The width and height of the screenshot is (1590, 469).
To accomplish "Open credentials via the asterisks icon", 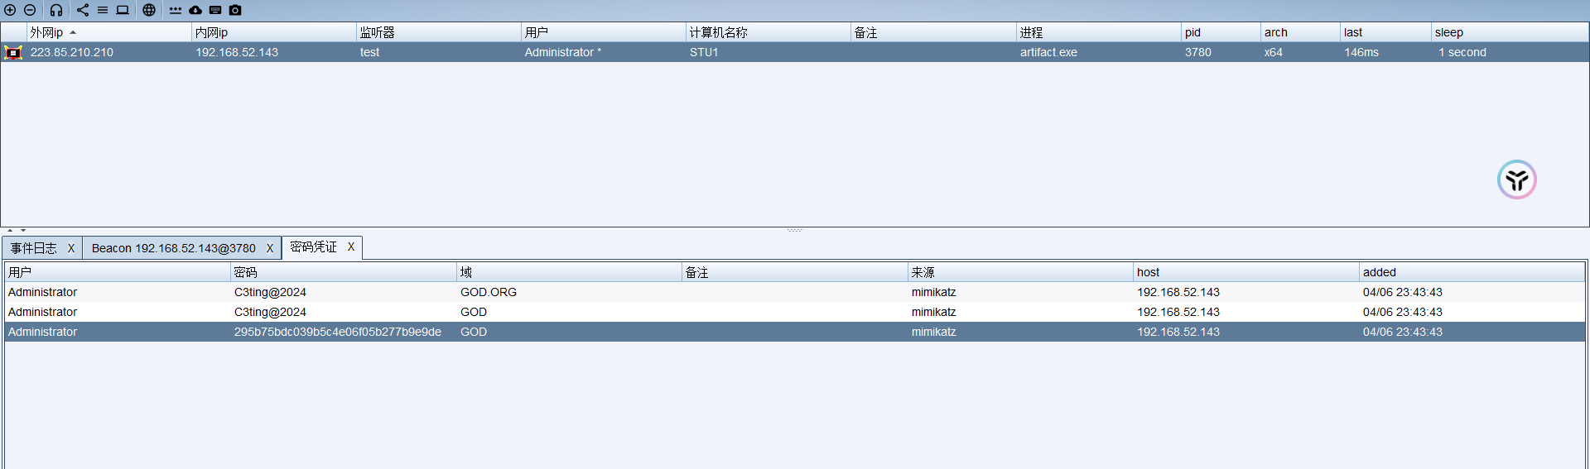I will click(176, 10).
